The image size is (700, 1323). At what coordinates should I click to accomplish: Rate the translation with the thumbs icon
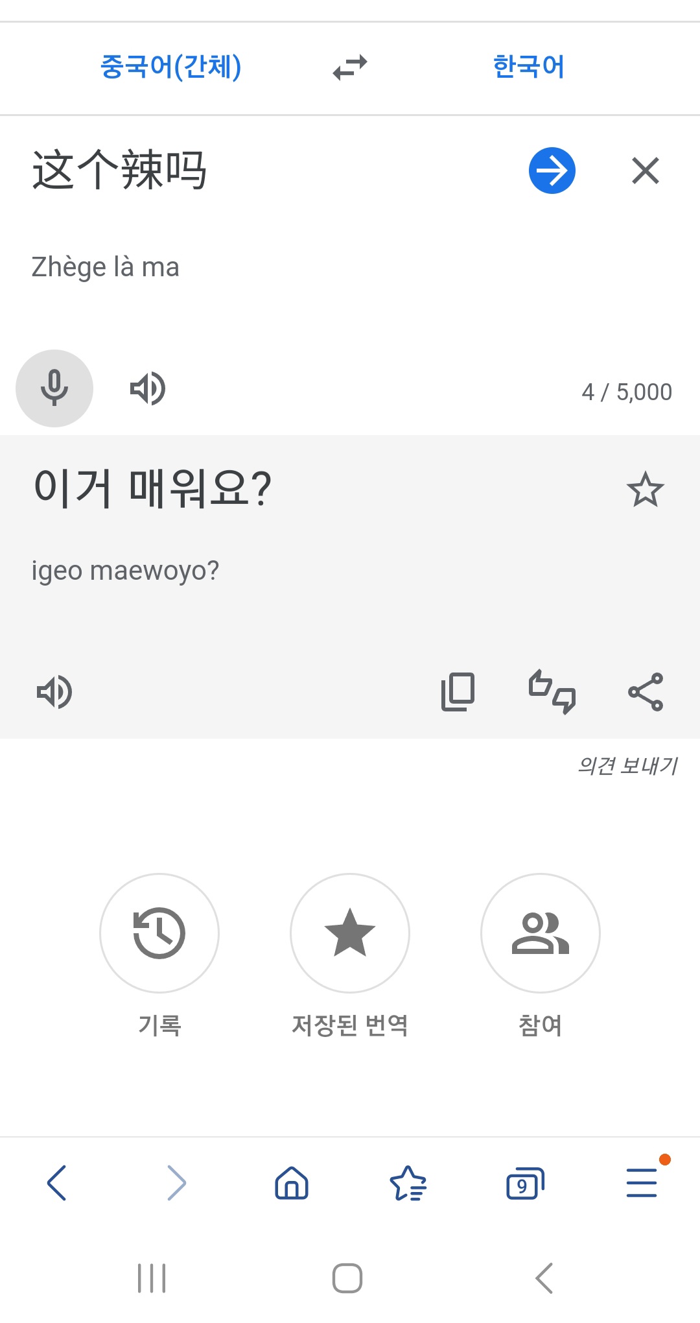(552, 692)
